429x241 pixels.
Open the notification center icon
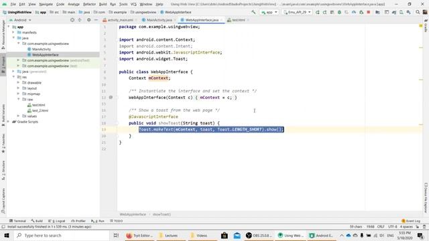coord(420,235)
